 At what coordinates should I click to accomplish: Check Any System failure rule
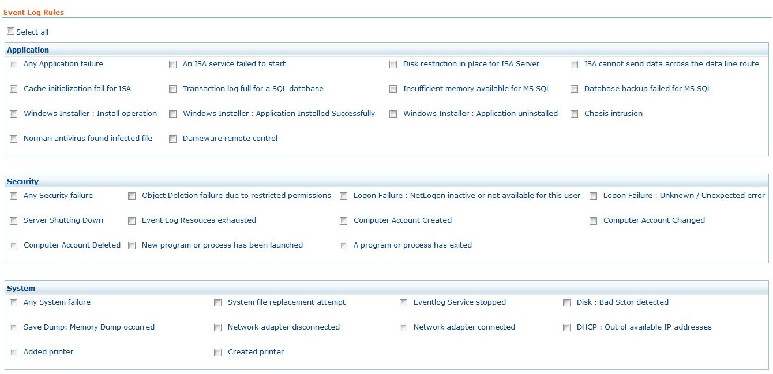pyautogui.click(x=14, y=303)
